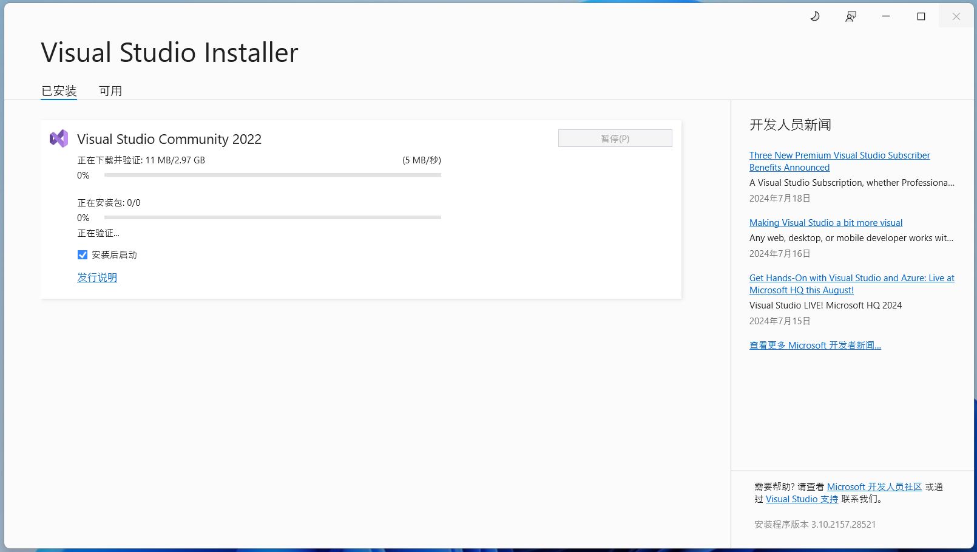Click the 2024年7月15日 date text

point(780,321)
